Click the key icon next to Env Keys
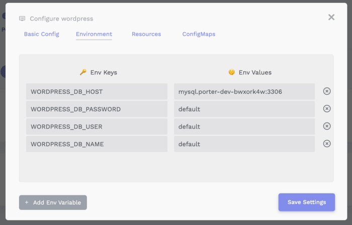352x225 pixels. (83, 72)
